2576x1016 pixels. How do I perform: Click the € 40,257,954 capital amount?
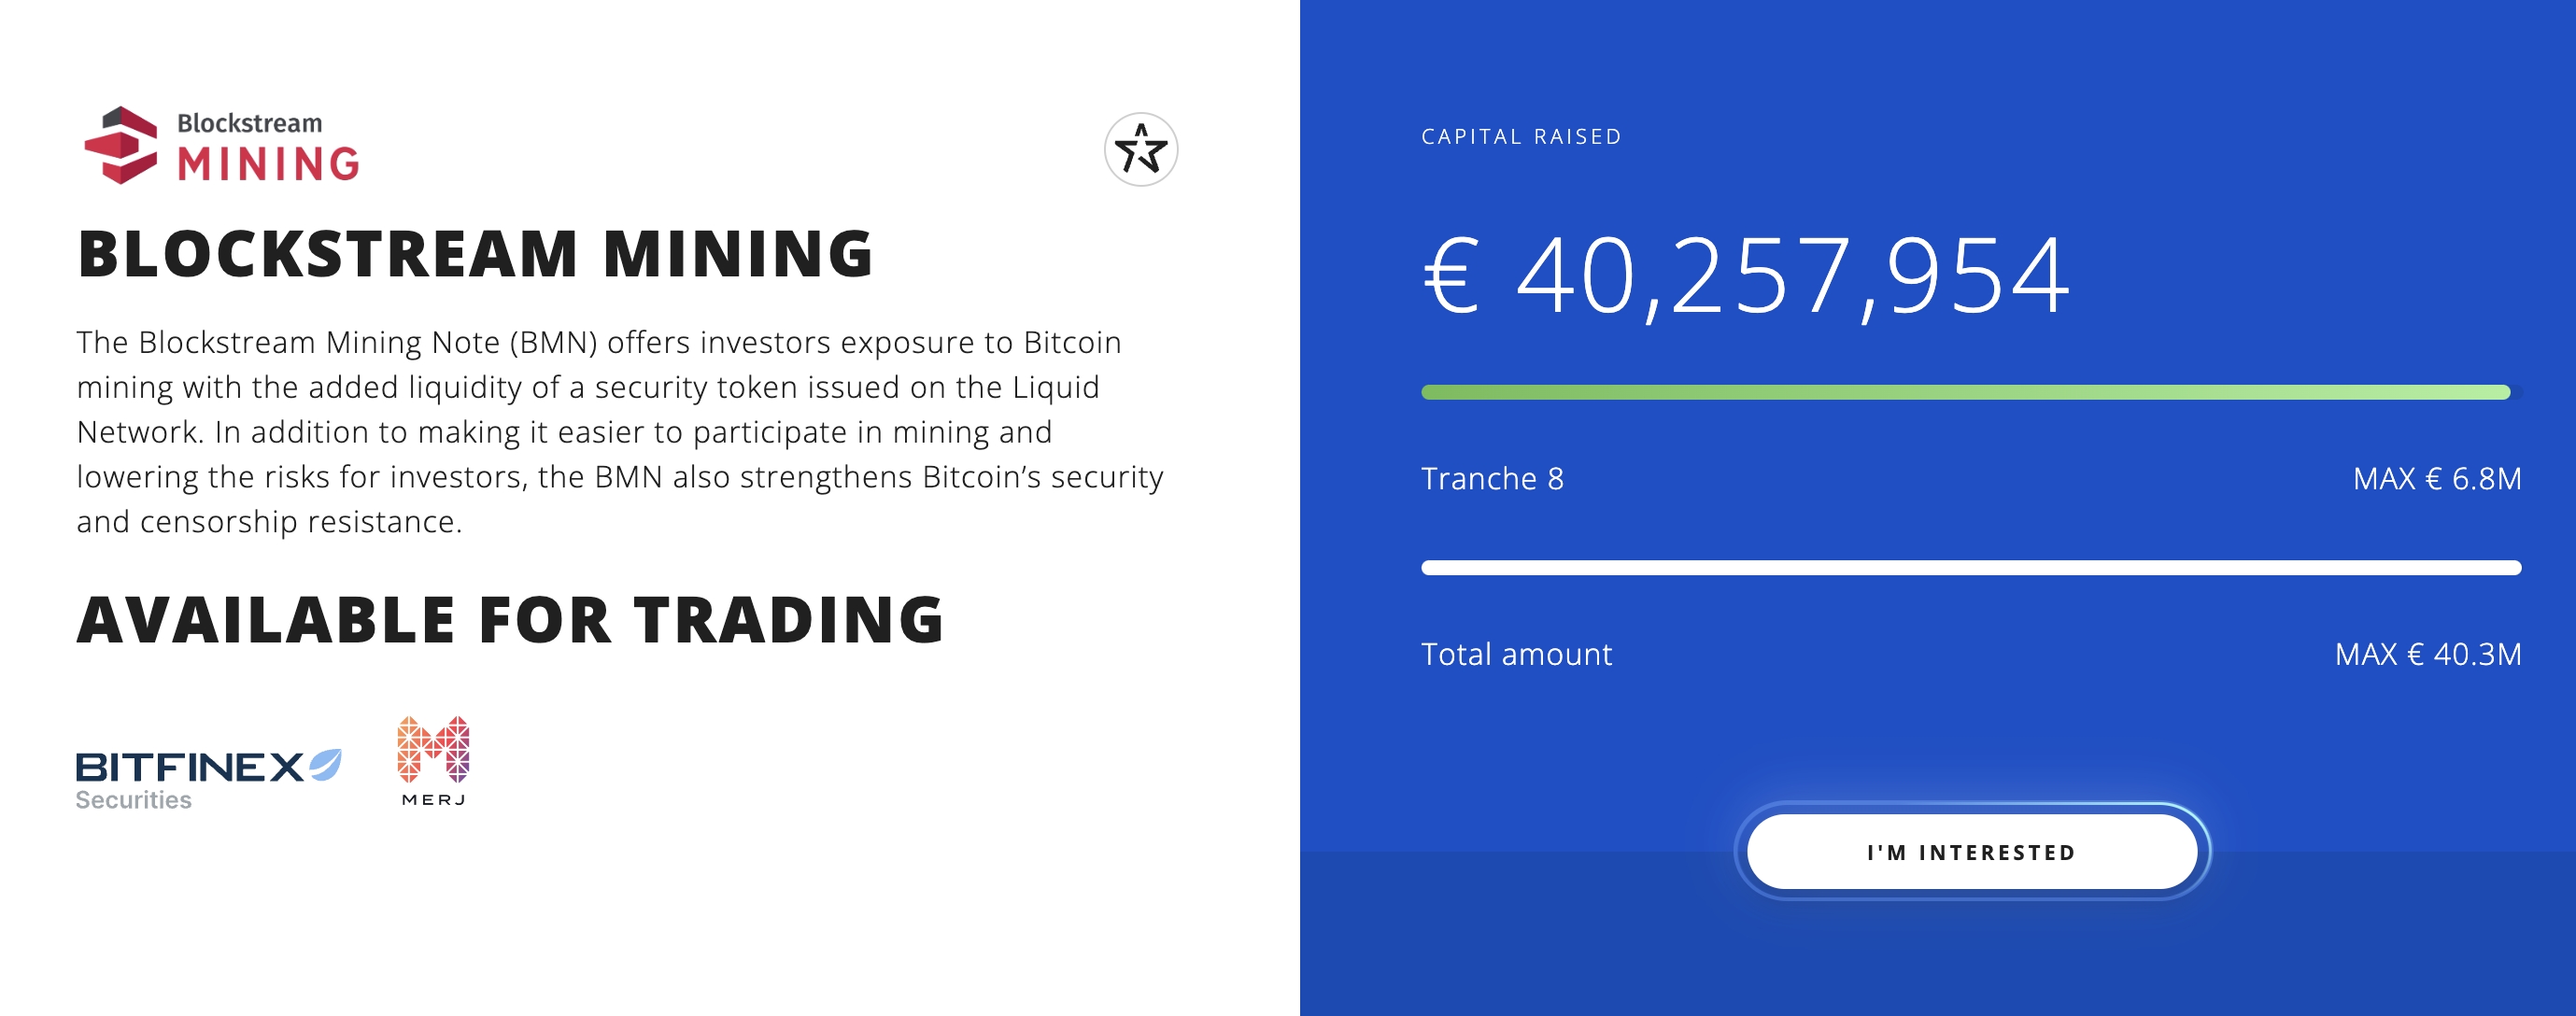[x=1746, y=276]
